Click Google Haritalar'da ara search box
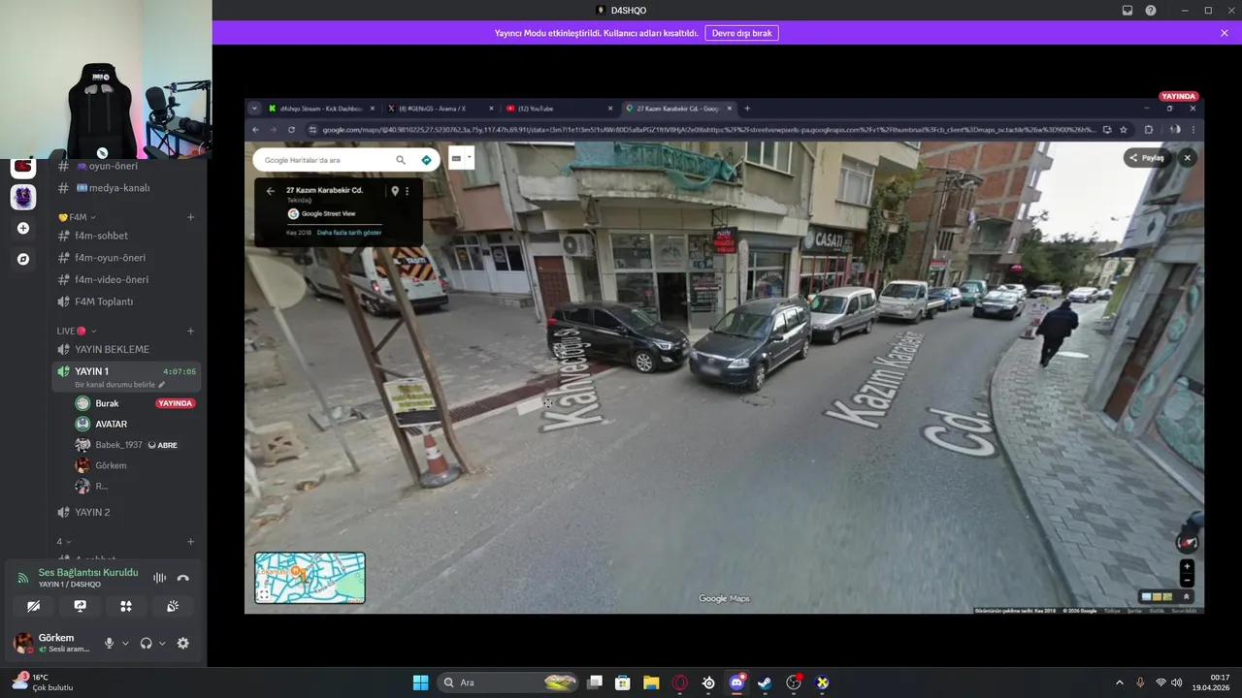This screenshot has width=1242, height=698. click(325, 160)
